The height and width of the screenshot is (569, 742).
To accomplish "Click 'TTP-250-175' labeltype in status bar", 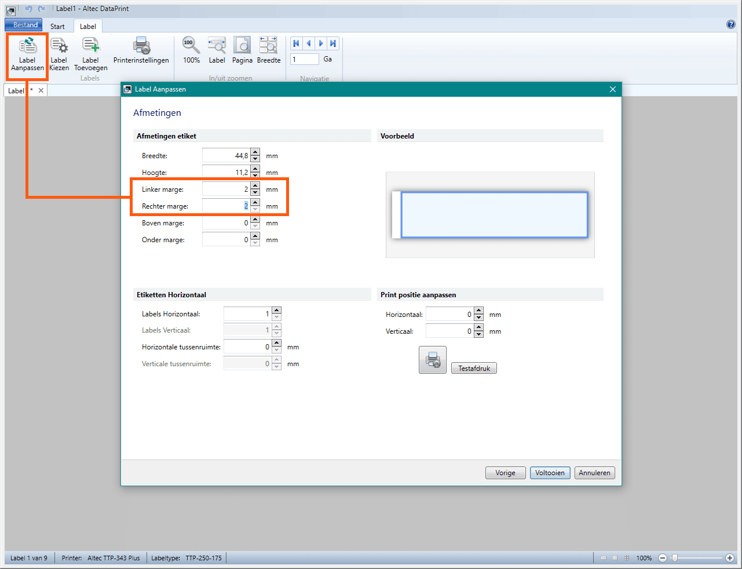I will (x=203, y=558).
